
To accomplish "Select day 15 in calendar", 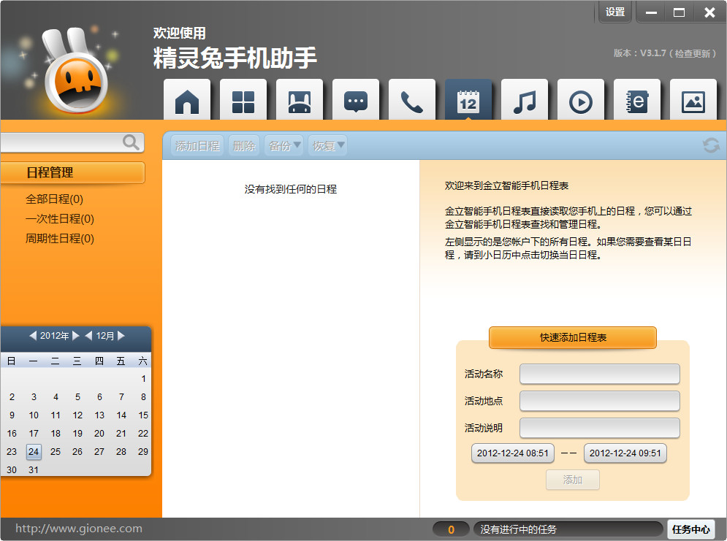I will pyautogui.click(x=143, y=415).
